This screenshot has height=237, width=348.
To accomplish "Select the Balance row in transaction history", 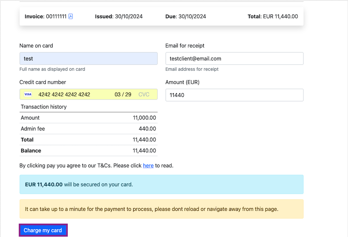I will click(x=88, y=151).
